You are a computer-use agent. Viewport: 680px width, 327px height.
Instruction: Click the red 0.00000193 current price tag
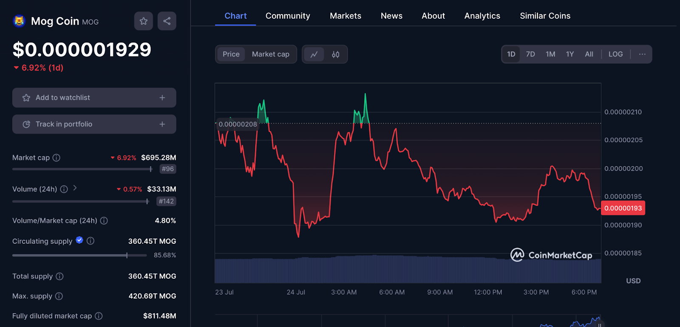tap(623, 208)
